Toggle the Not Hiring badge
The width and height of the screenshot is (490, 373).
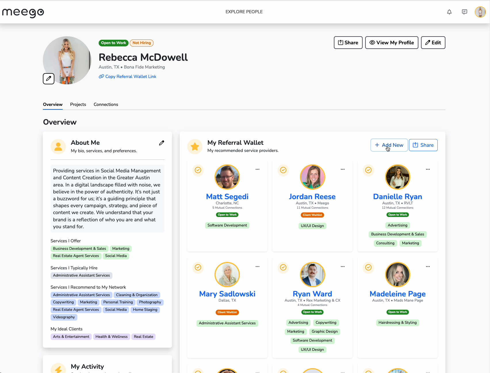[x=141, y=43]
